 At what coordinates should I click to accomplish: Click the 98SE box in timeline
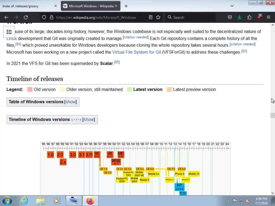coord(116,162)
